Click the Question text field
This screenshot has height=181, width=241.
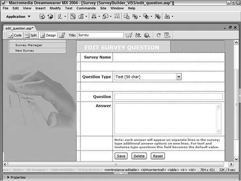pos(169,97)
